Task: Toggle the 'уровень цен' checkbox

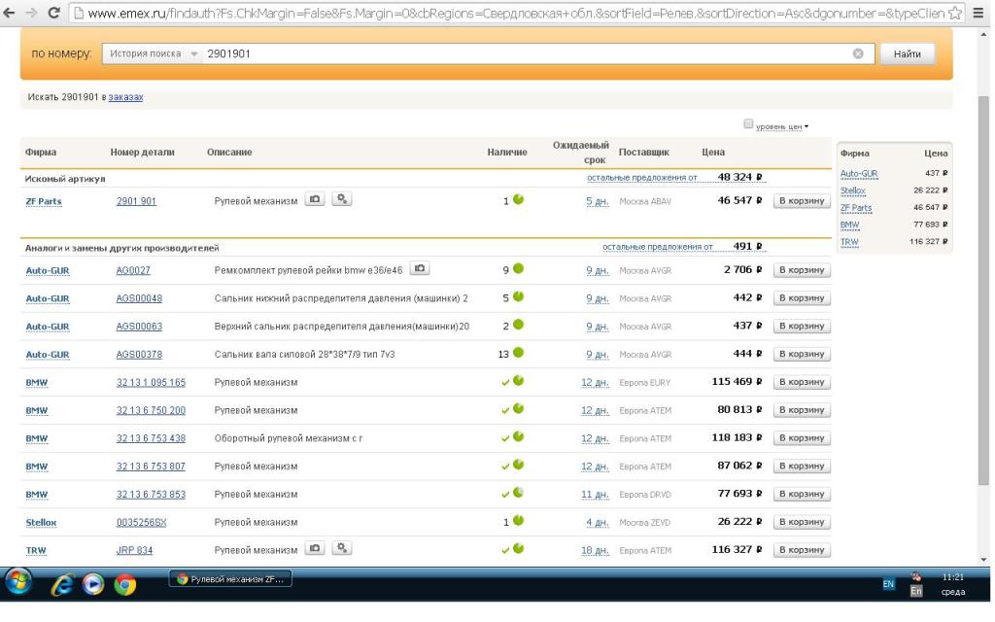Action: pyautogui.click(x=748, y=124)
